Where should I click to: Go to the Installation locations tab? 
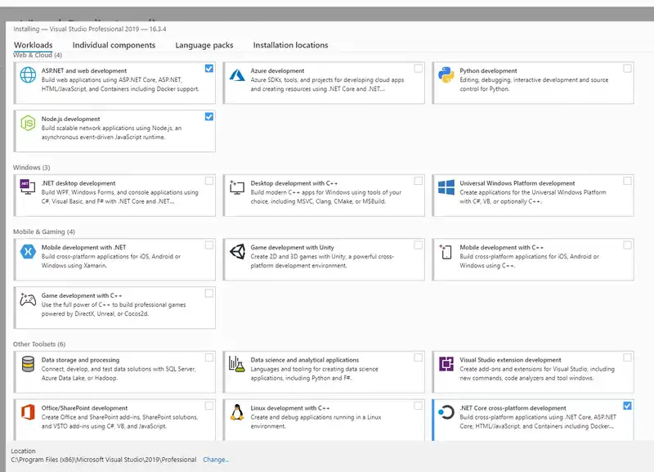[x=290, y=45]
